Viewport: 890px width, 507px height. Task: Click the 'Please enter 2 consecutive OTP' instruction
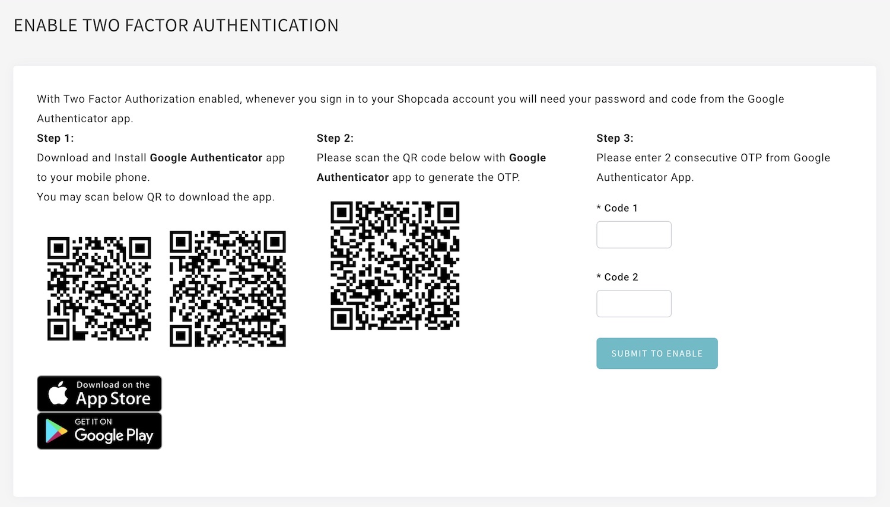click(713, 167)
